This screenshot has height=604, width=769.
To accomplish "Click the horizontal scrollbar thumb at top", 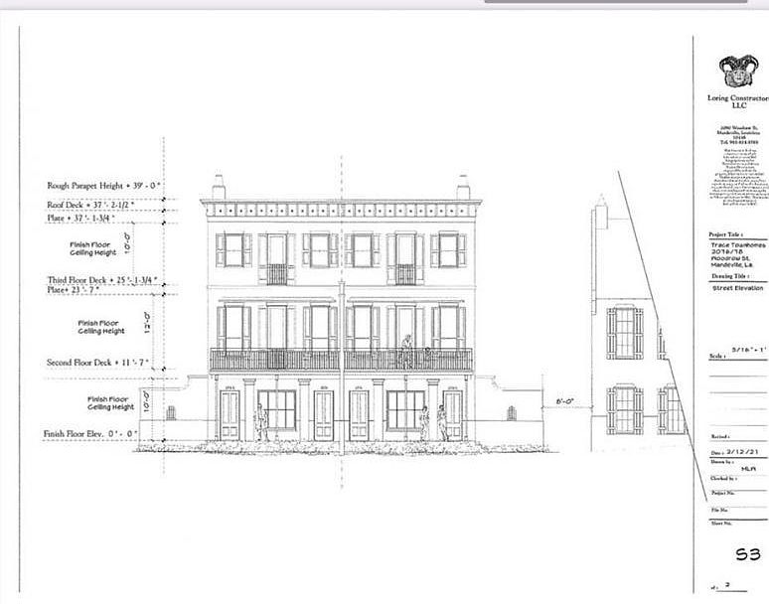I will (615, 1).
